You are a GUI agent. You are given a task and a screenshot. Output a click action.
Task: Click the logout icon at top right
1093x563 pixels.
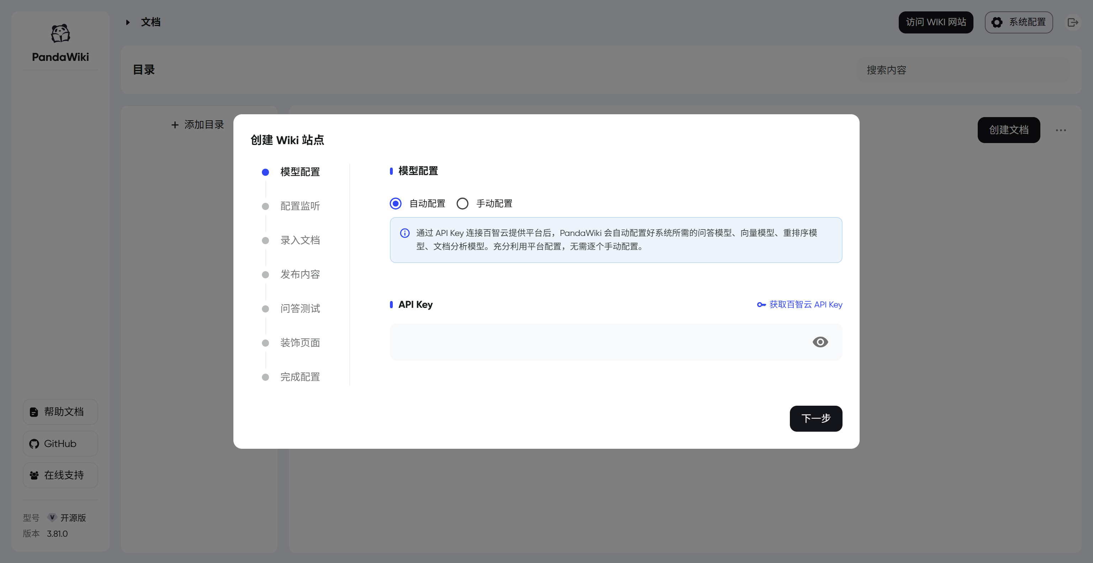1073,22
